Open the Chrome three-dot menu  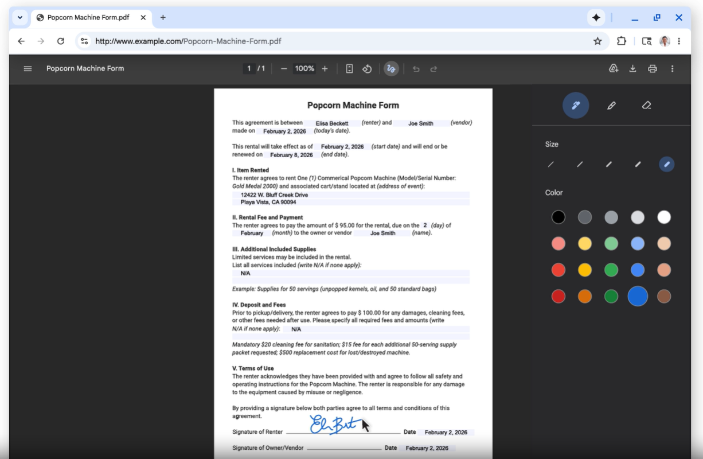(679, 41)
